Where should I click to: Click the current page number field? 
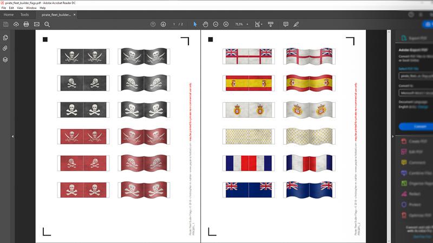tap(174, 24)
